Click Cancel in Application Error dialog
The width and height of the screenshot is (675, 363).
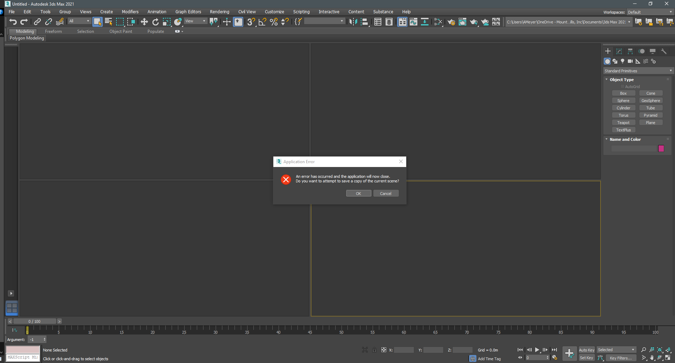(386, 194)
